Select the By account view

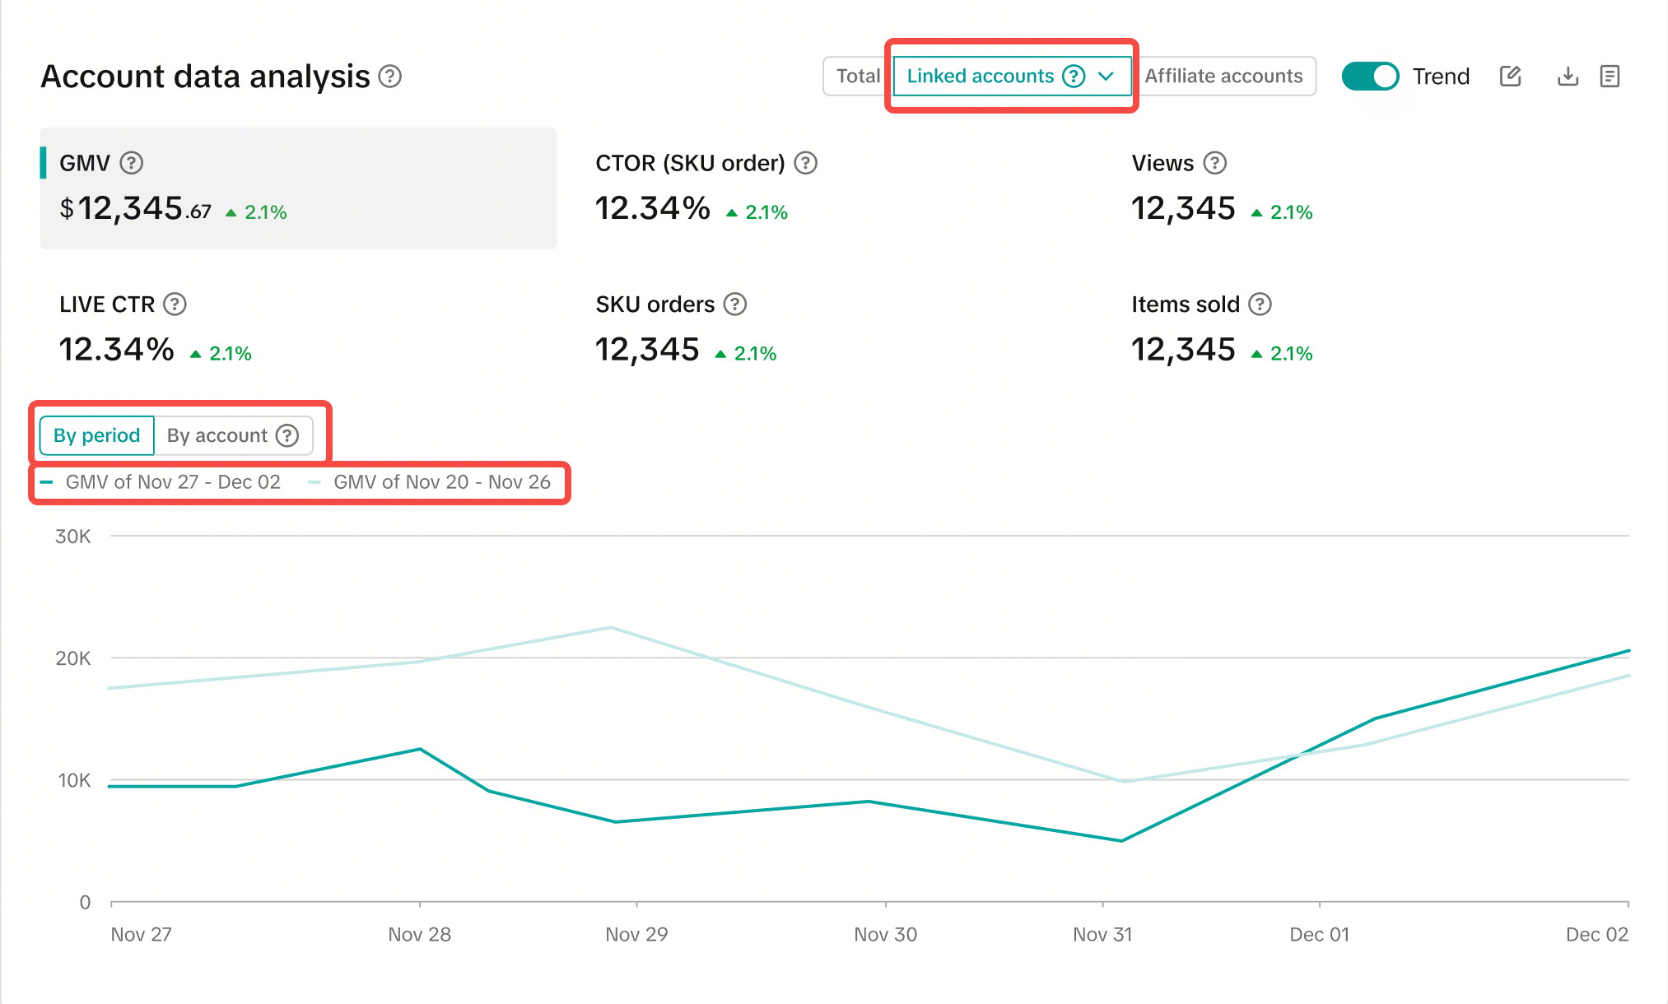(x=218, y=435)
